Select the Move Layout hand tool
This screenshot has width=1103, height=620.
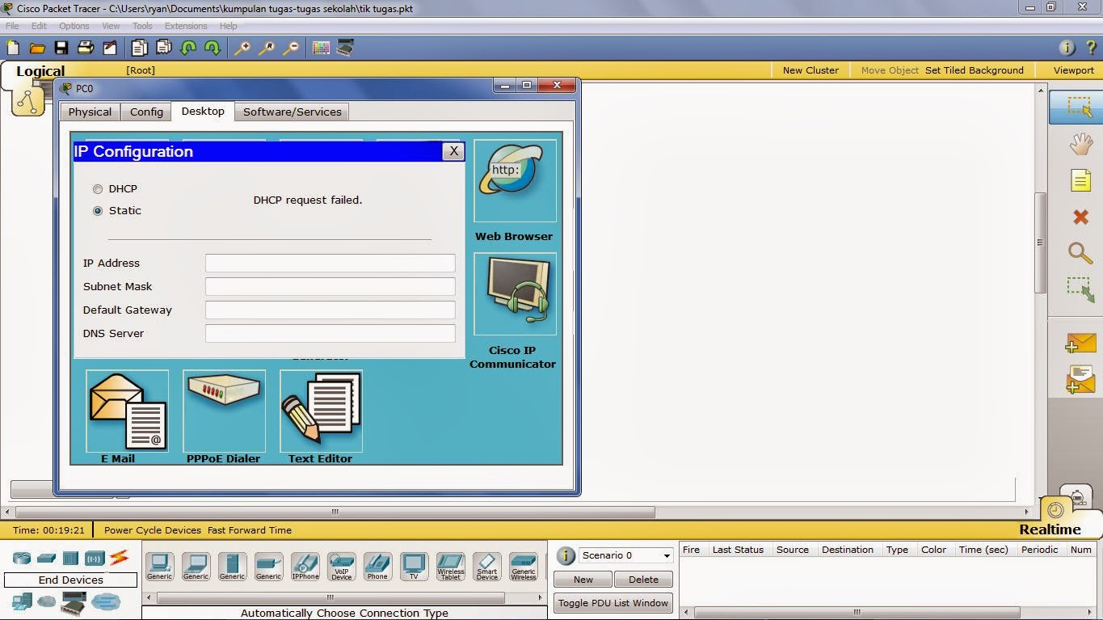coord(1080,144)
